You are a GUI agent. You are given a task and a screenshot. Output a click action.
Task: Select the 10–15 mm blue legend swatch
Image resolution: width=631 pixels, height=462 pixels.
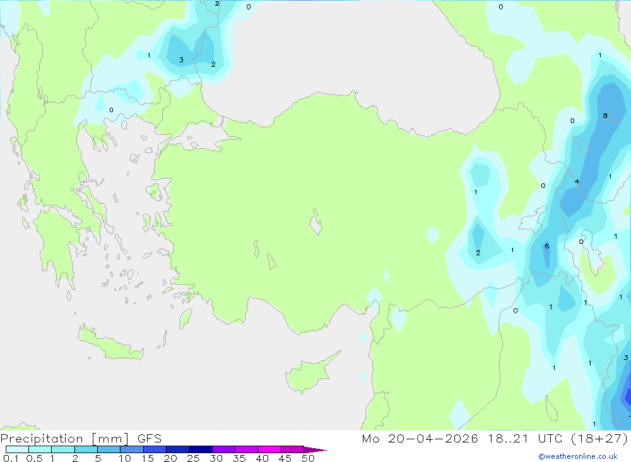[x=132, y=449]
